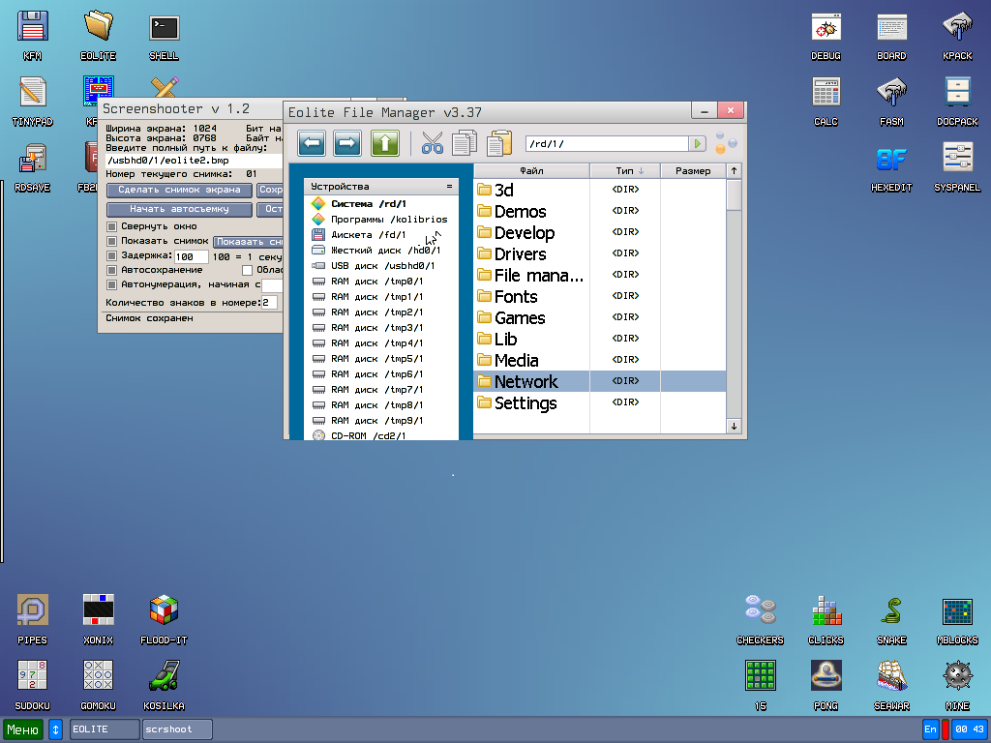Enable the Свернуть окно checkbox
Screen dimensions: 991x743
pos(111,226)
